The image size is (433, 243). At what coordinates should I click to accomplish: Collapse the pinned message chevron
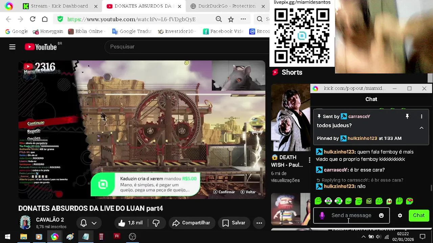click(421, 128)
